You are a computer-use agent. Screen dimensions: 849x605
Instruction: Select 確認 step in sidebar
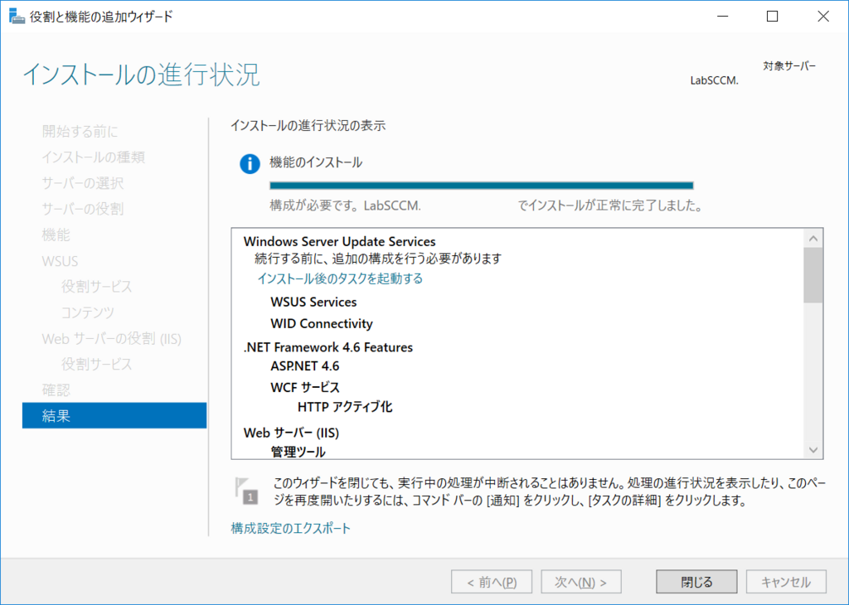56,390
